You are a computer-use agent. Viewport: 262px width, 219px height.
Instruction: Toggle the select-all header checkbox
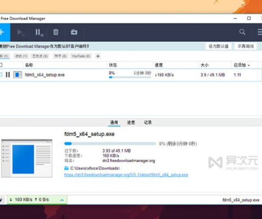pos(1,65)
